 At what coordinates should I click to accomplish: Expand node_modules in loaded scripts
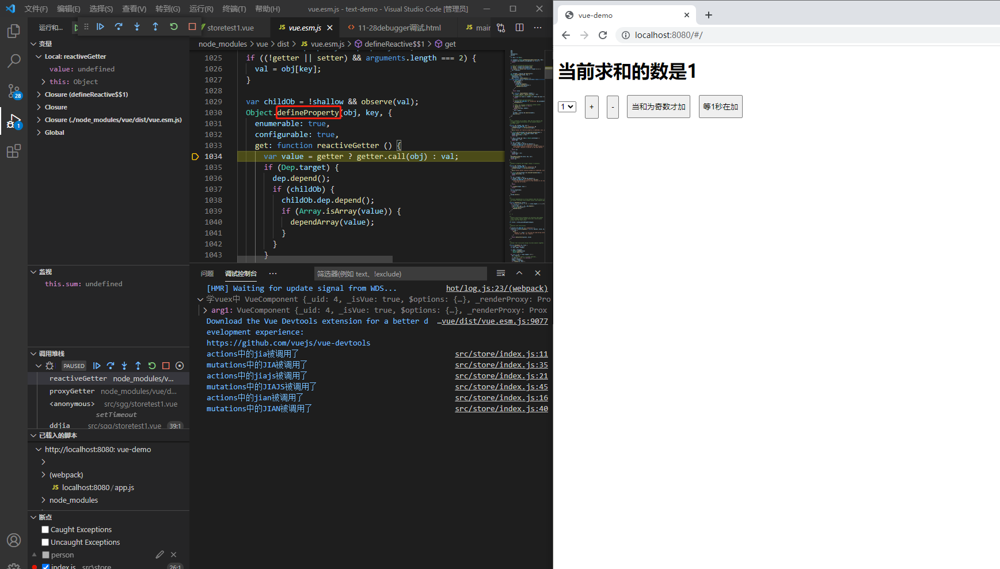(43, 500)
